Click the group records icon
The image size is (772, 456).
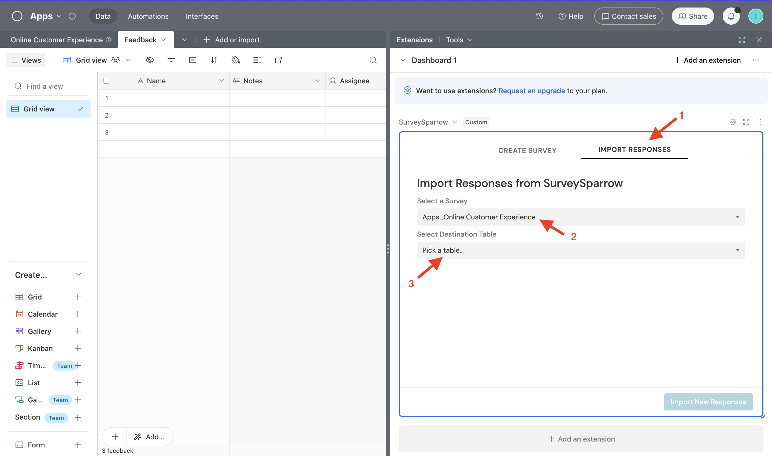(193, 60)
